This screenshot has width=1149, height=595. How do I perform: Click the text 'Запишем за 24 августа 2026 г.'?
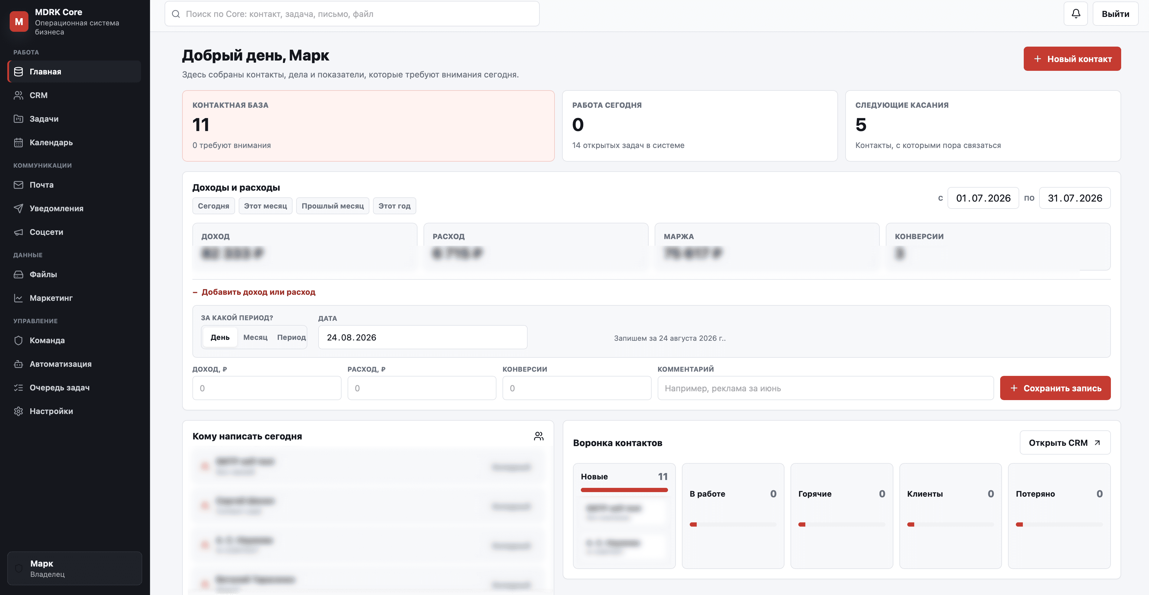(x=669, y=338)
